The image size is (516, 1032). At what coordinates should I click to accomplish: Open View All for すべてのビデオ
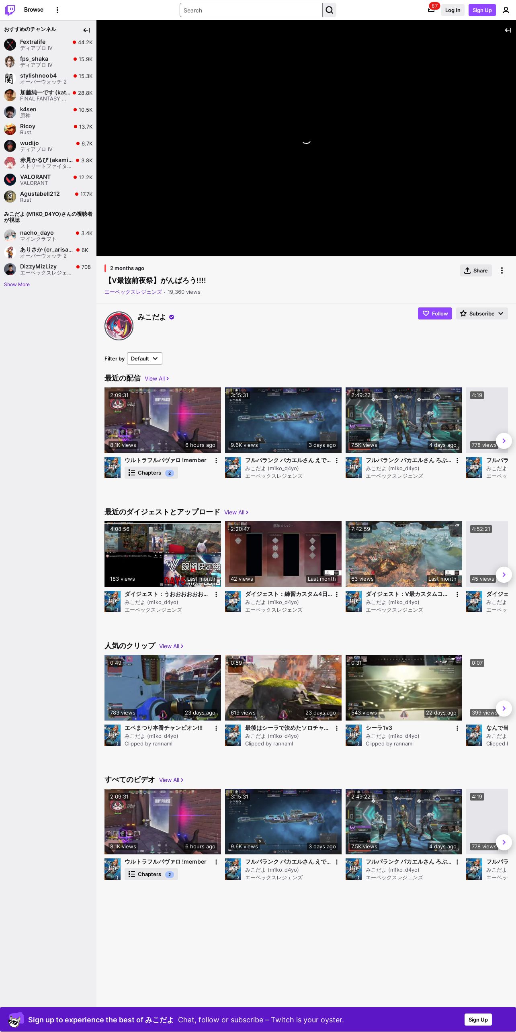pyautogui.click(x=171, y=780)
